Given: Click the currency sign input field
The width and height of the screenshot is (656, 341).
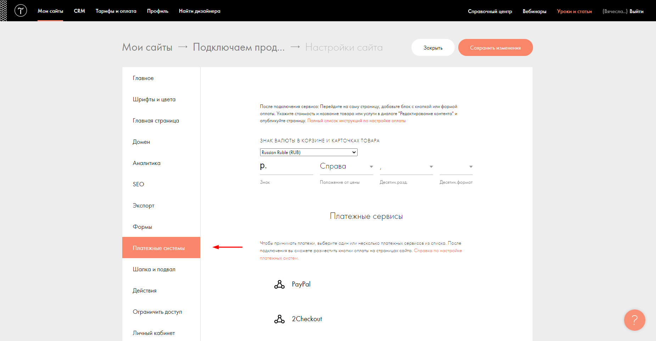Looking at the screenshot, I should click(x=286, y=166).
